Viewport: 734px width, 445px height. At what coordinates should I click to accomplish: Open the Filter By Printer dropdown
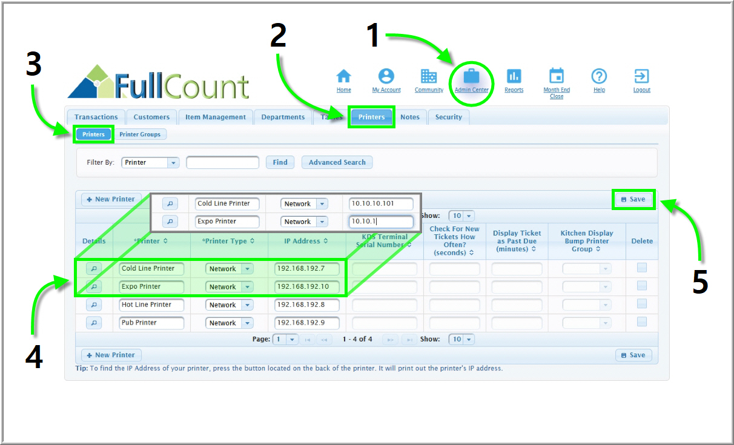[173, 163]
